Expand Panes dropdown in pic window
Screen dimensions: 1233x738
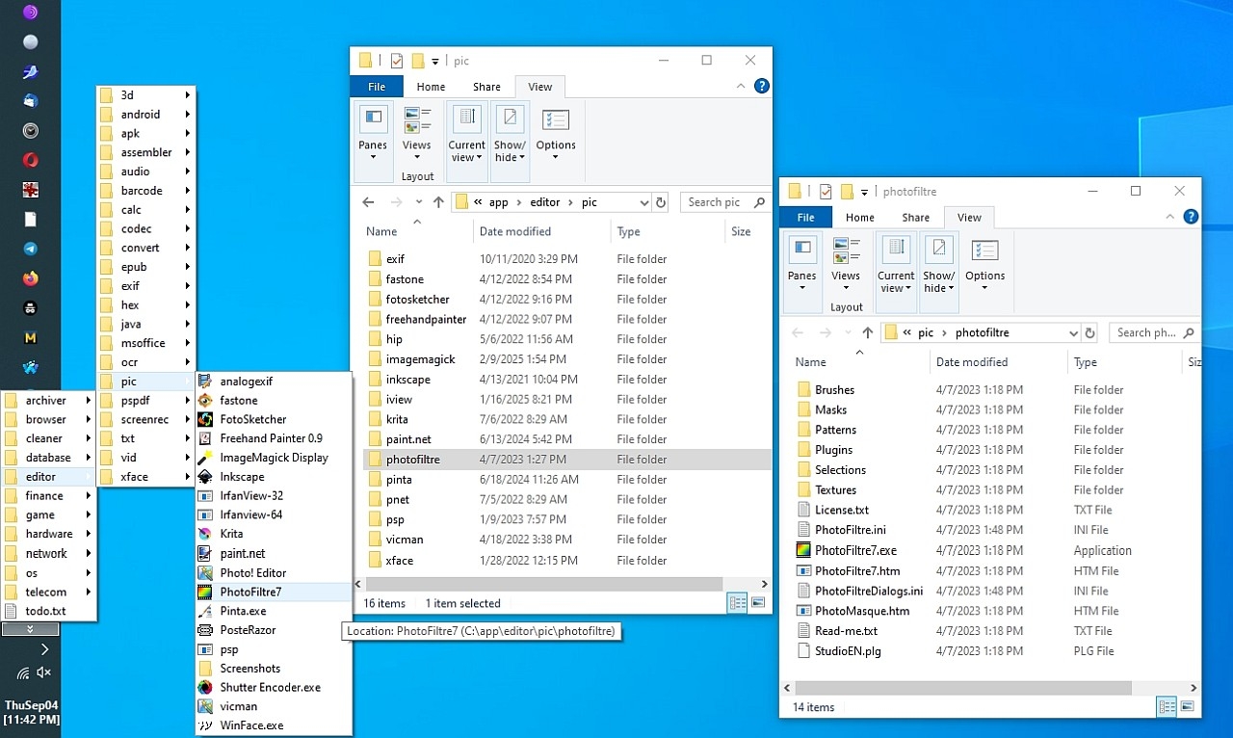pyautogui.click(x=373, y=143)
